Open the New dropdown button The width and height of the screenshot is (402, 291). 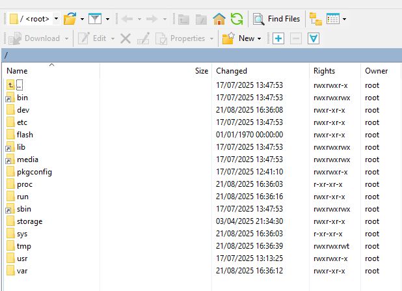pos(241,38)
